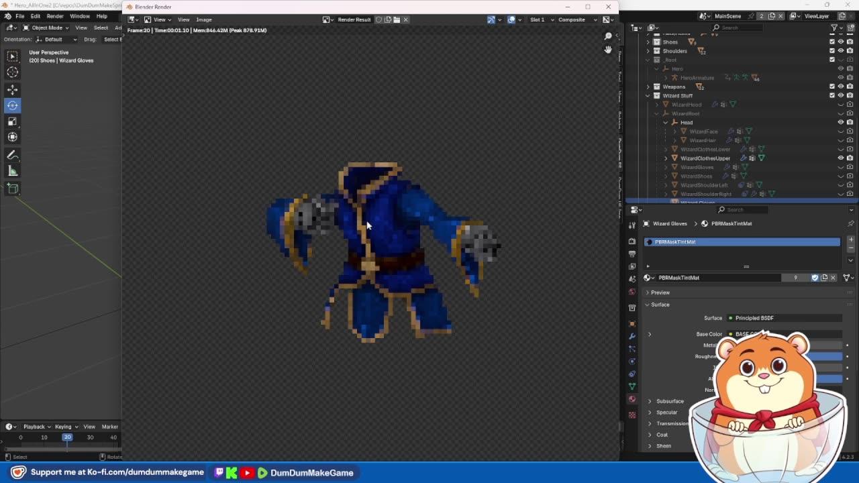
Task: Open the Texture properties tab
Action: 632,415
